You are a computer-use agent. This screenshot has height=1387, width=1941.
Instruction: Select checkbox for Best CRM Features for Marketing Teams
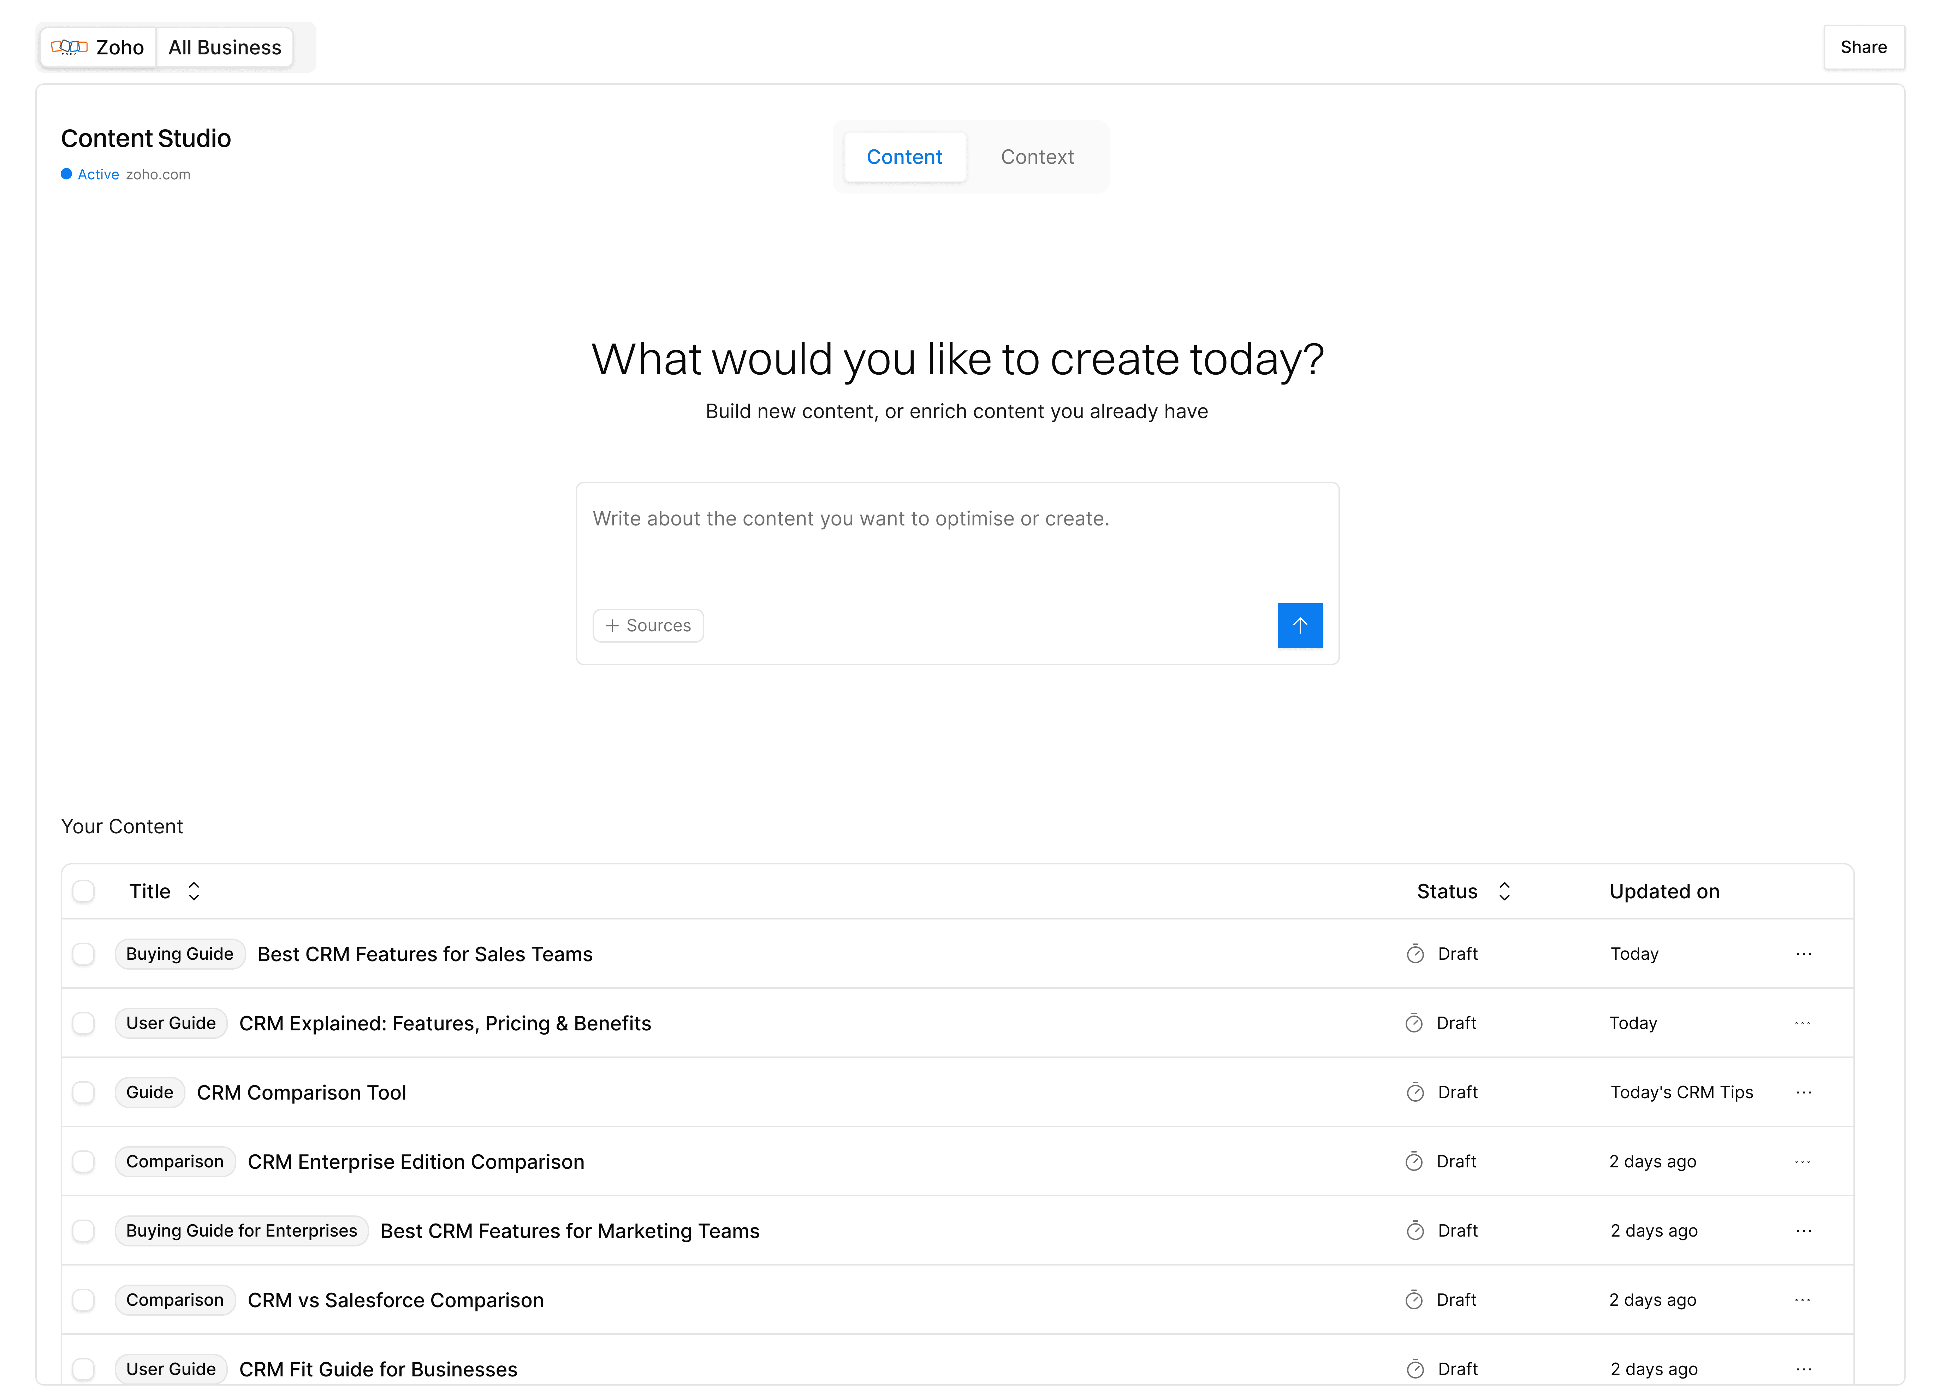[x=84, y=1231]
